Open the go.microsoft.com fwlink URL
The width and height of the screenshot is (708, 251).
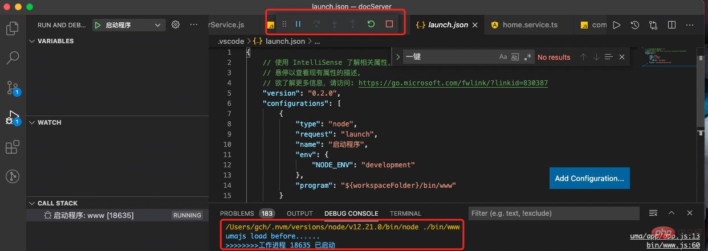[x=453, y=83]
